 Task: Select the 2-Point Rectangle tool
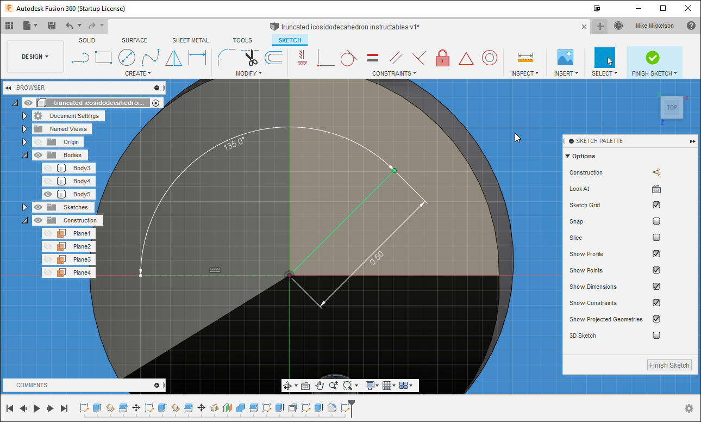pos(103,57)
